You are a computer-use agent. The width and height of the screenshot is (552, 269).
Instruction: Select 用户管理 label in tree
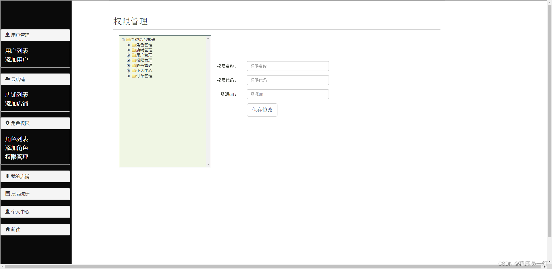[x=144, y=55]
